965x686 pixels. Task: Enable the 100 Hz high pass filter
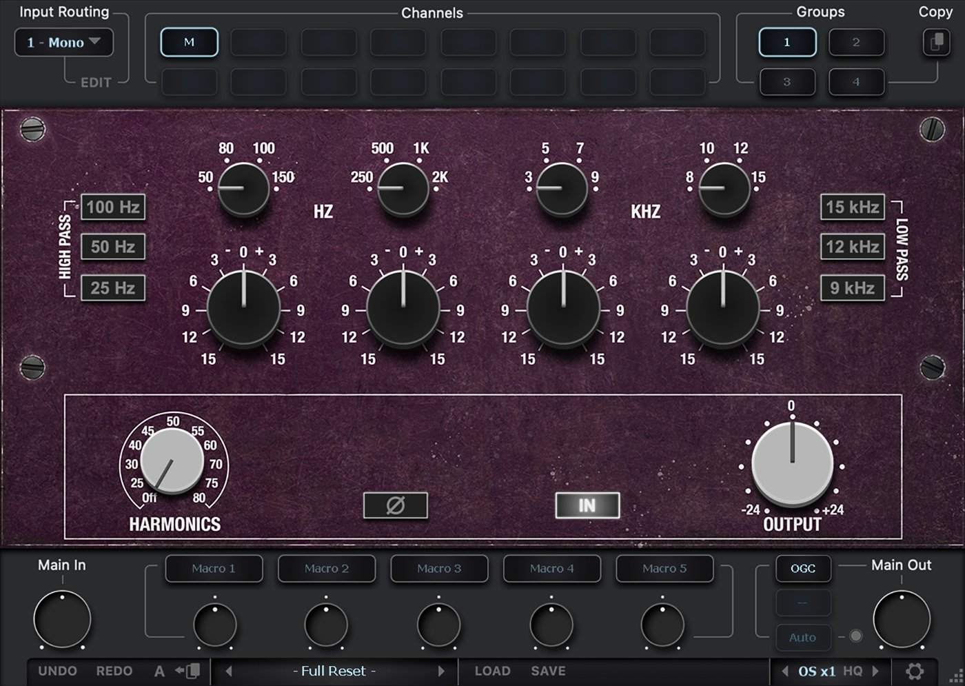tap(113, 207)
